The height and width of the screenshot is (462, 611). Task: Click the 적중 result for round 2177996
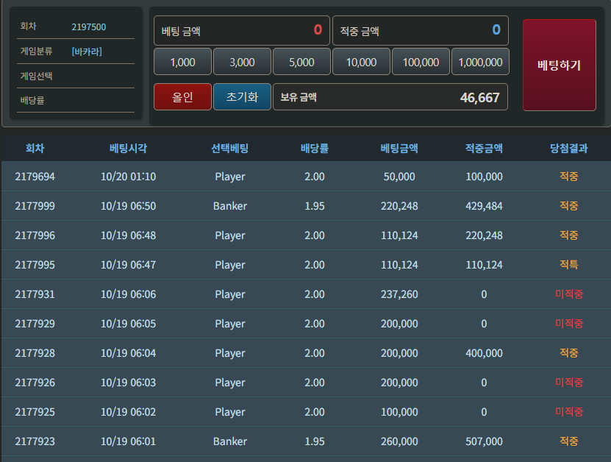(x=569, y=235)
